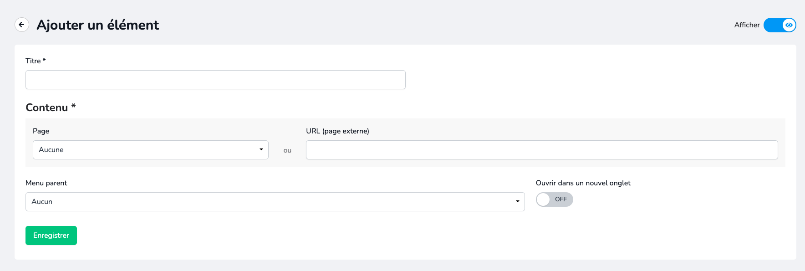Click the Menu parent label
Screen dimensions: 805x271
point(46,183)
